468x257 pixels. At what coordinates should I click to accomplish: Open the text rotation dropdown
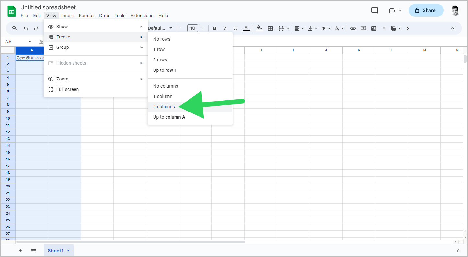(x=339, y=28)
